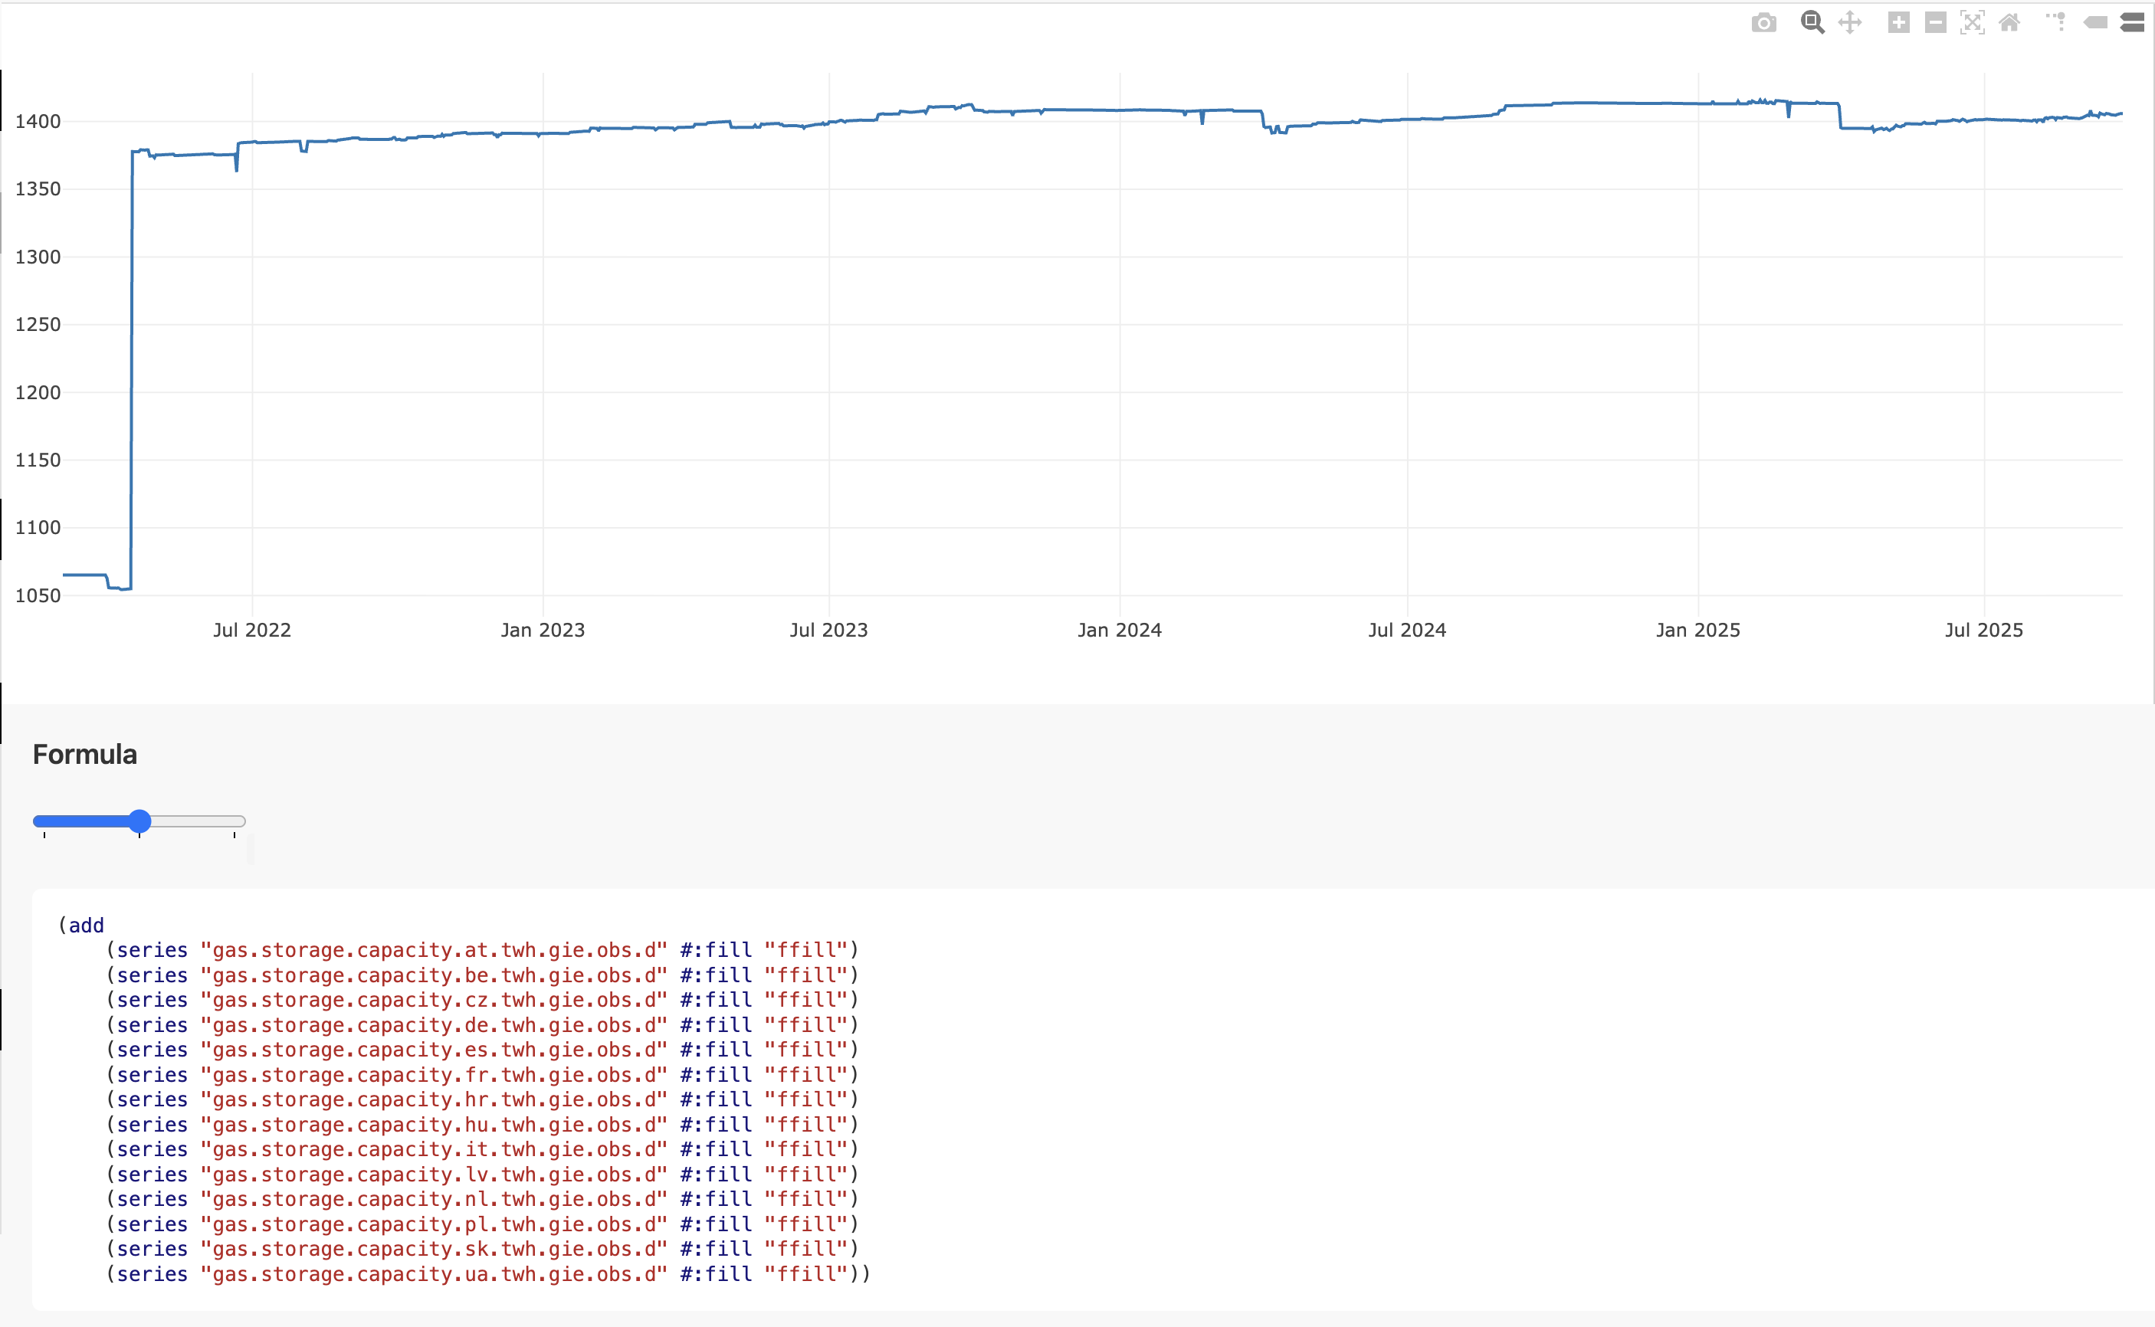
Task: Show closest data on hover
Action: (2095, 23)
